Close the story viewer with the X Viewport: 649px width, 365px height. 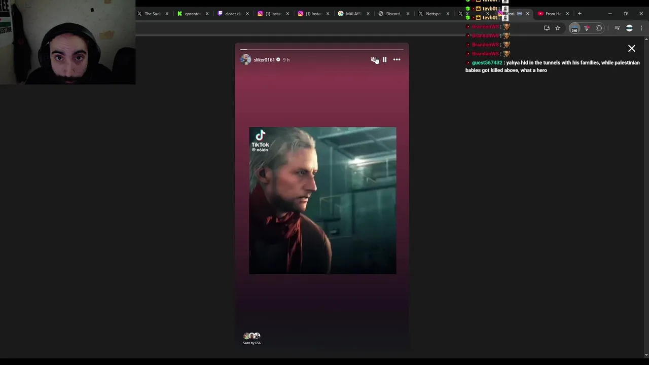(632, 49)
